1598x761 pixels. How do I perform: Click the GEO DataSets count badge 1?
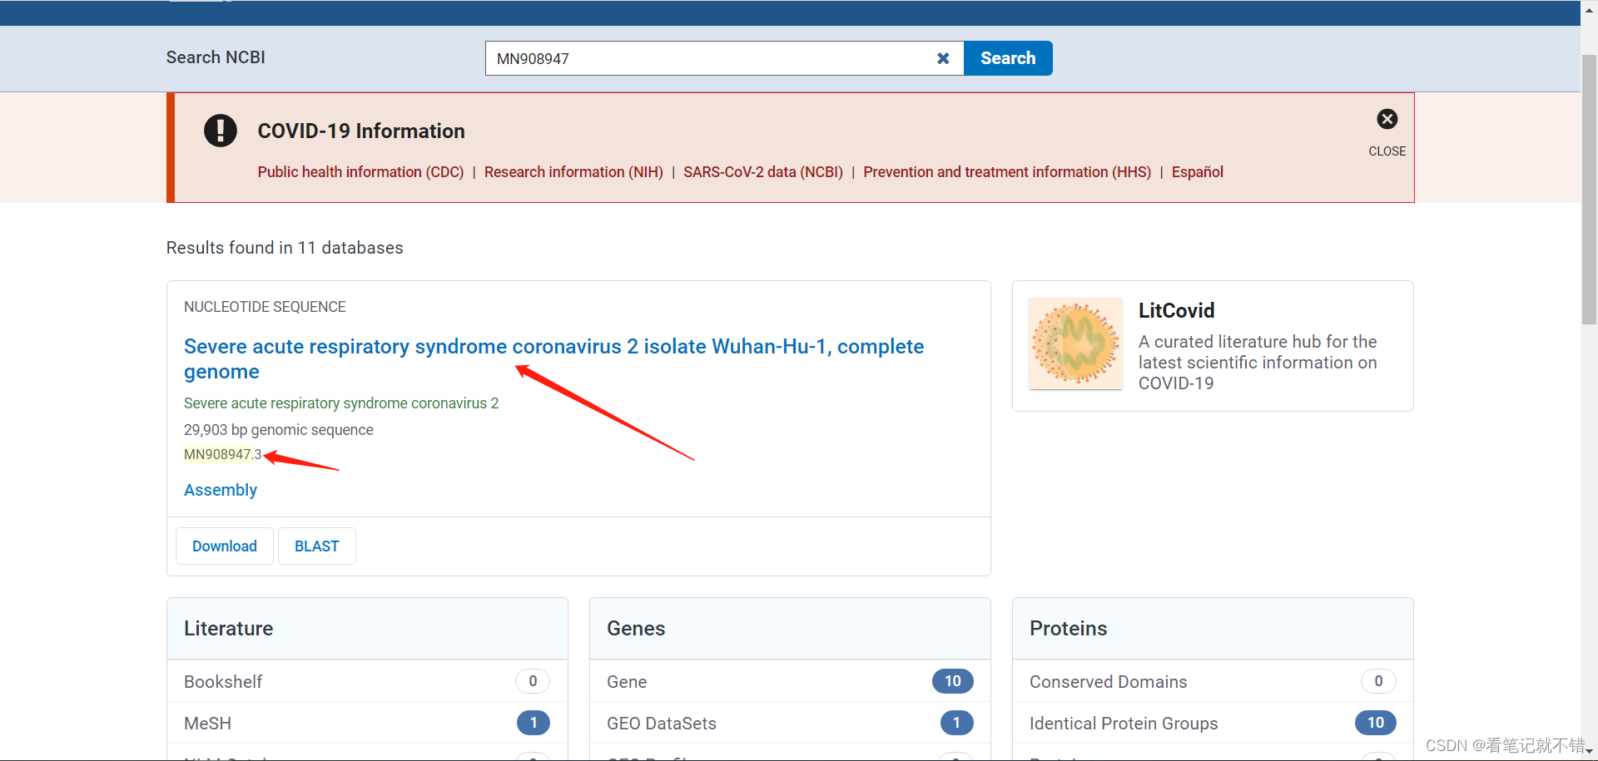tap(956, 723)
